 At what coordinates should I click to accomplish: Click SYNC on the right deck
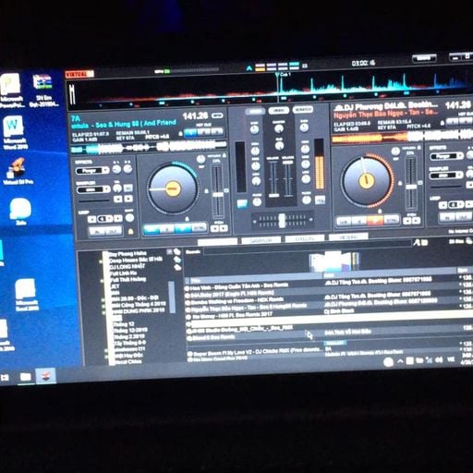(x=392, y=219)
